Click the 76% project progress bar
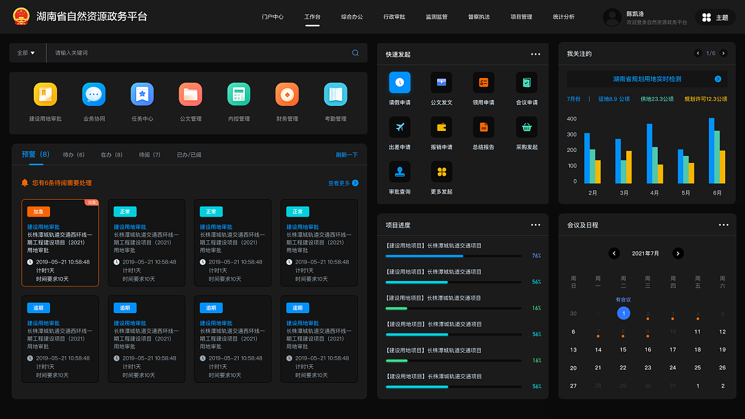 pos(453,255)
